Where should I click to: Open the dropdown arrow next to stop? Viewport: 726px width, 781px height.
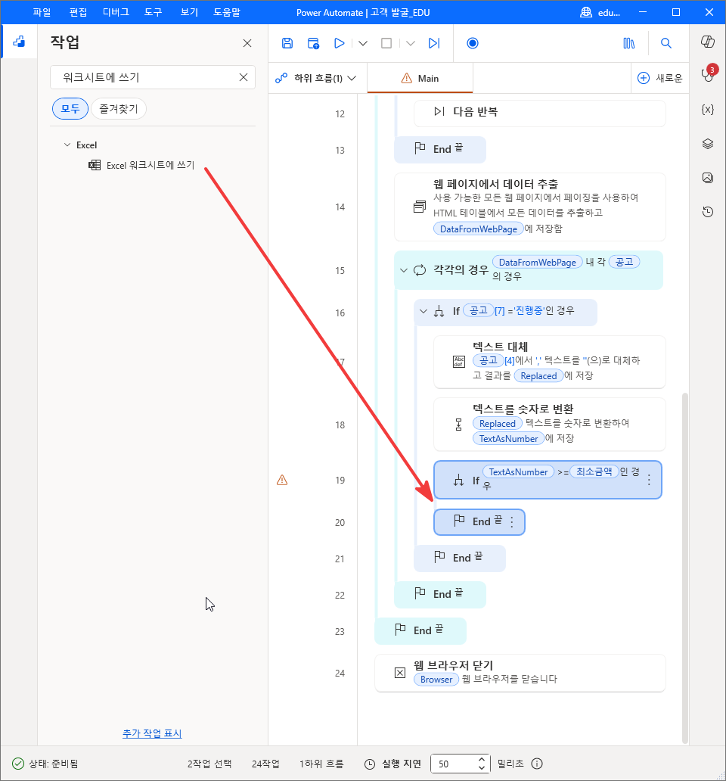point(410,43)
